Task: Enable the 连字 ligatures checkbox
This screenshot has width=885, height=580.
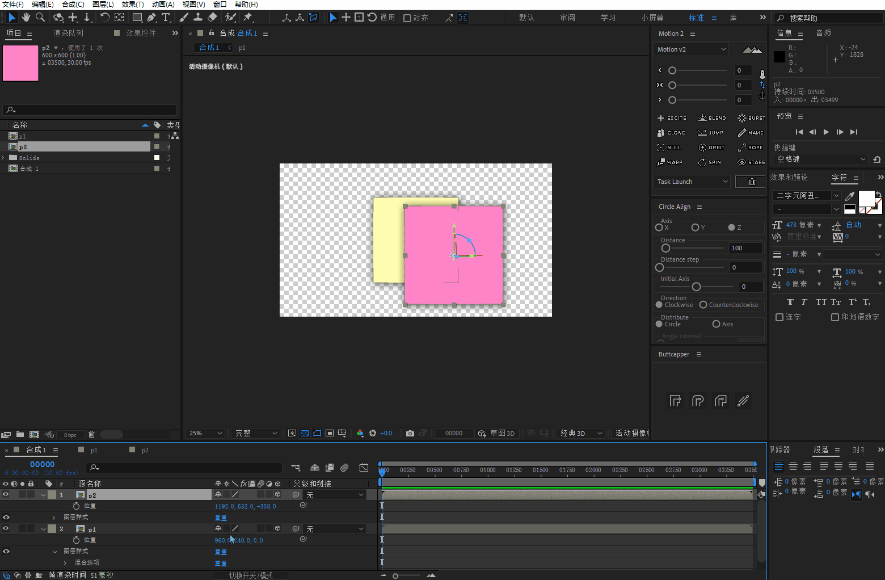Action: click(x=779, y=317)
